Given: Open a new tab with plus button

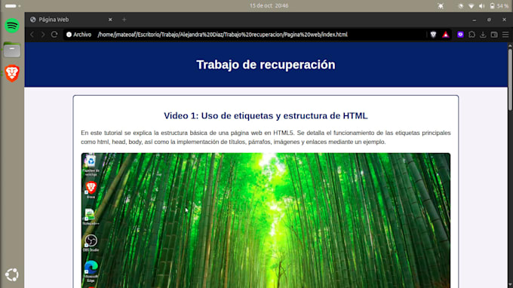Looking at the screenshot, I should [x=124, y=20].
